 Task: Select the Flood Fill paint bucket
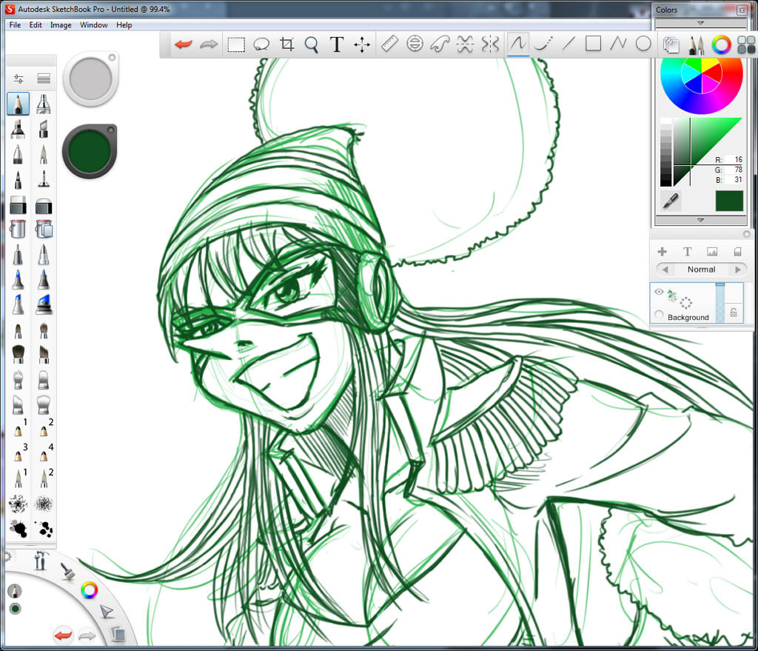click(18, 229)
